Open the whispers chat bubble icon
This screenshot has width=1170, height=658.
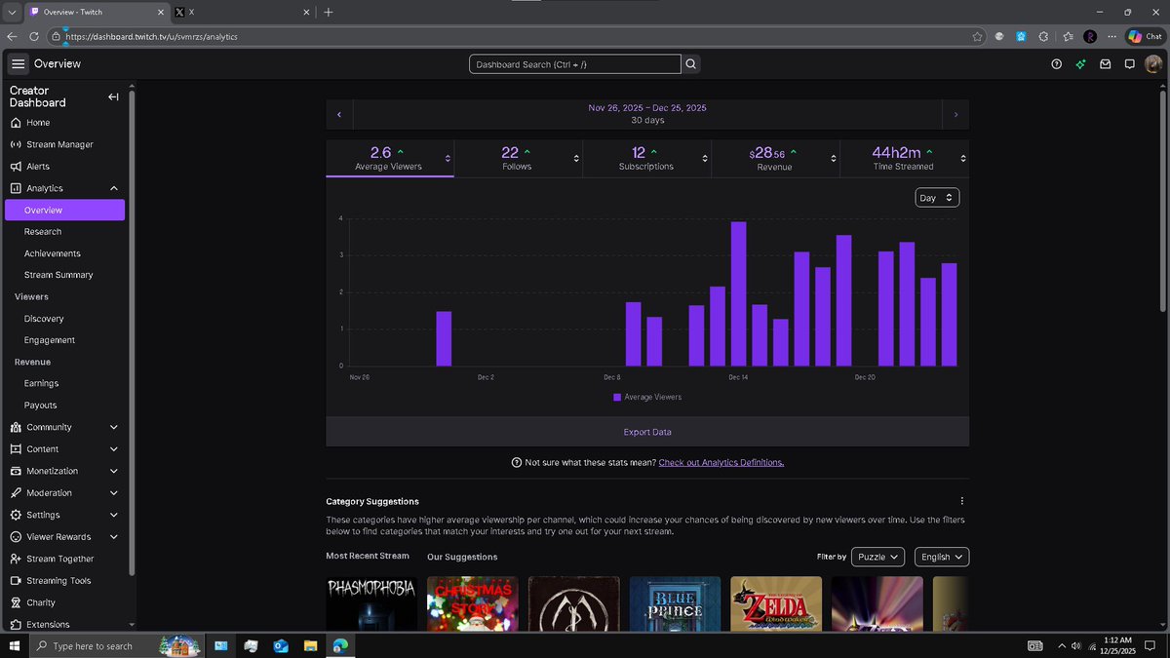pyautogui.click(x=1129, y=64)
